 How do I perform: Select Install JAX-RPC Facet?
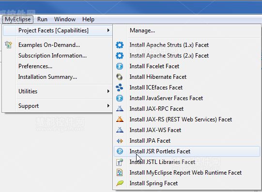(187, 109)
